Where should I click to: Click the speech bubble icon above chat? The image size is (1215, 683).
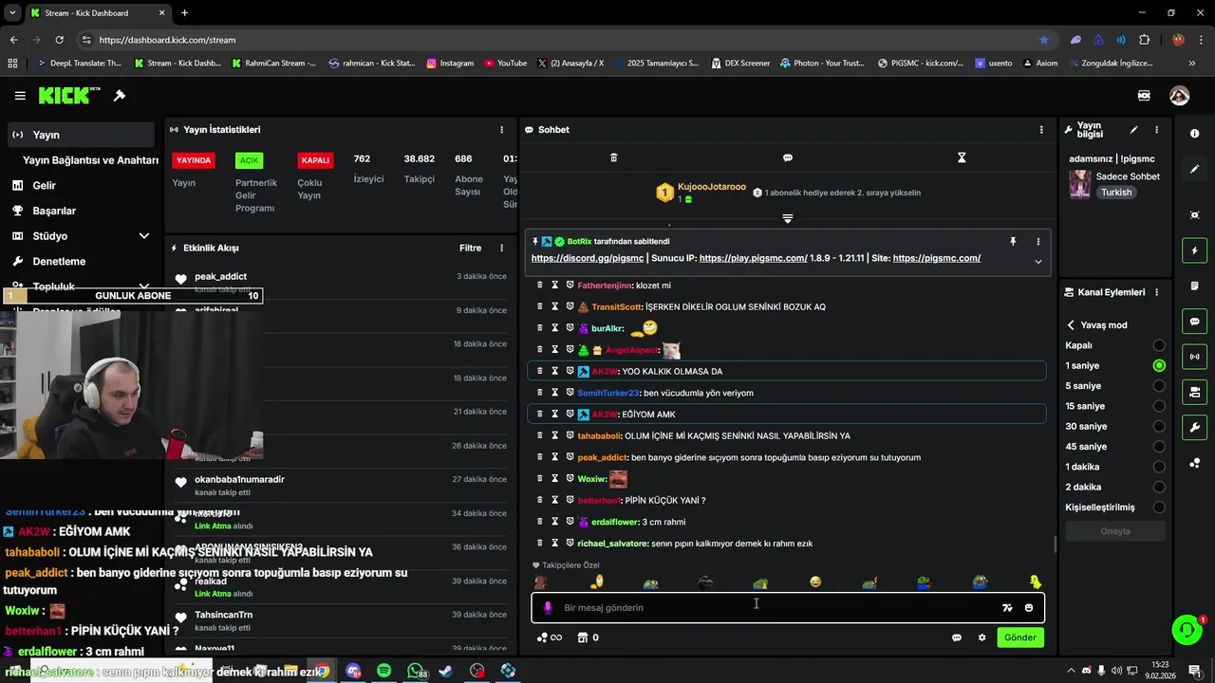coord(787,157)
